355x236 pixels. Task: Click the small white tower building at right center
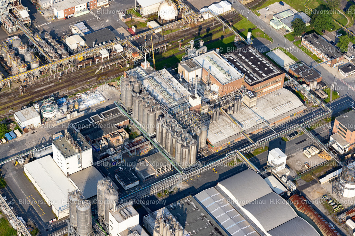click(x=277, y=159)
